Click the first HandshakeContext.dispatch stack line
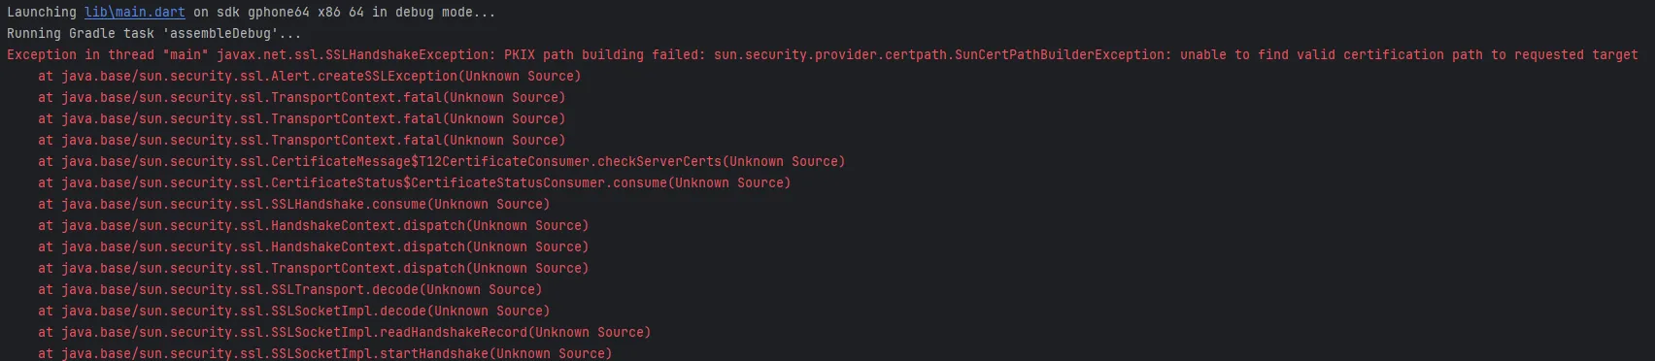The image size is (1655, 361). click(x=314, y=226)
